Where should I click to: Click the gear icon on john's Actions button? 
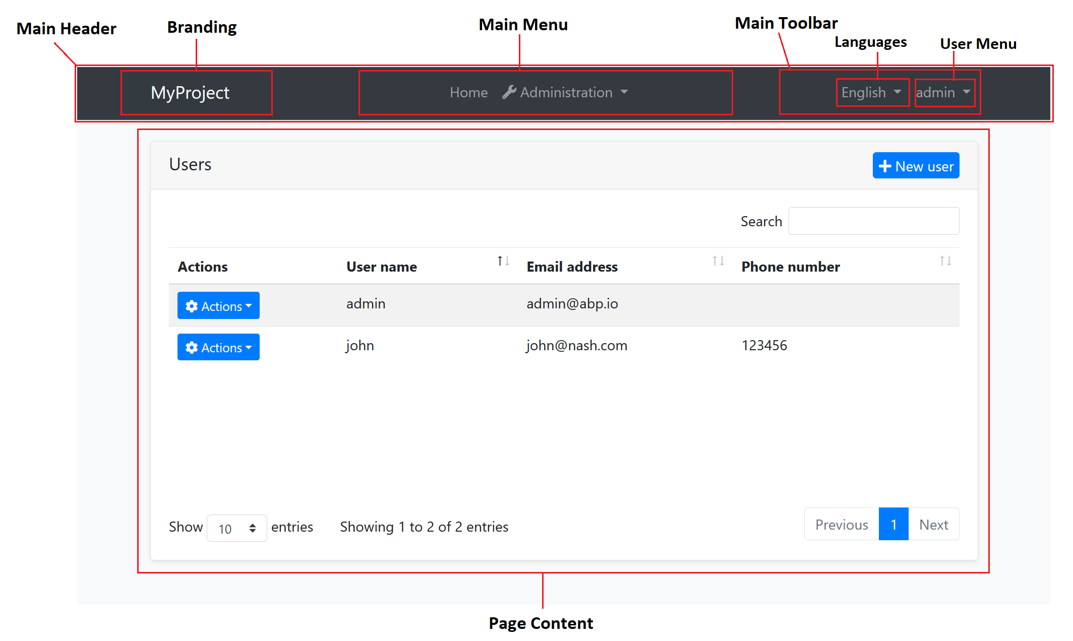click(x=192, y=347)
